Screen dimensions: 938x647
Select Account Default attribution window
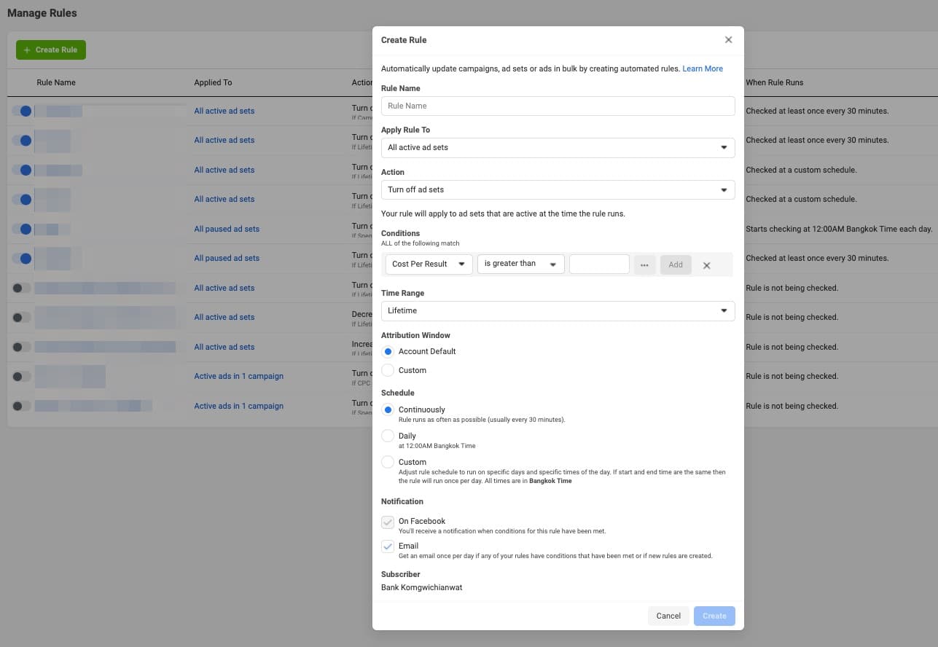[x=388, y=351]
